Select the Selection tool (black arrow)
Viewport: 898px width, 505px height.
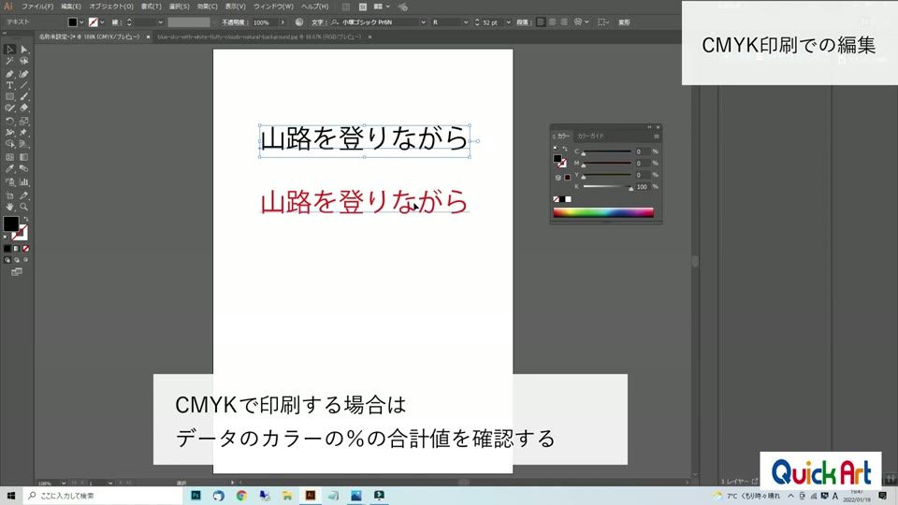click(x=9, y=50)
